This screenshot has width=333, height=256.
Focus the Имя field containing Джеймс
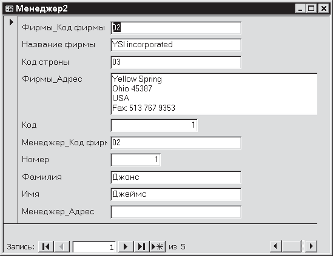[176, 194]
